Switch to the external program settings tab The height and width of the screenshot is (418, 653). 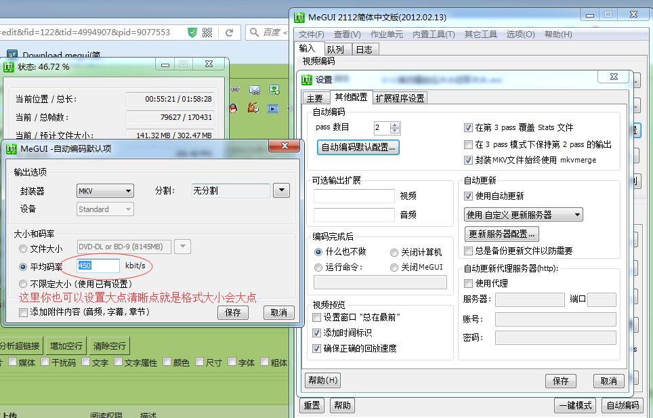tap(400, 98)
